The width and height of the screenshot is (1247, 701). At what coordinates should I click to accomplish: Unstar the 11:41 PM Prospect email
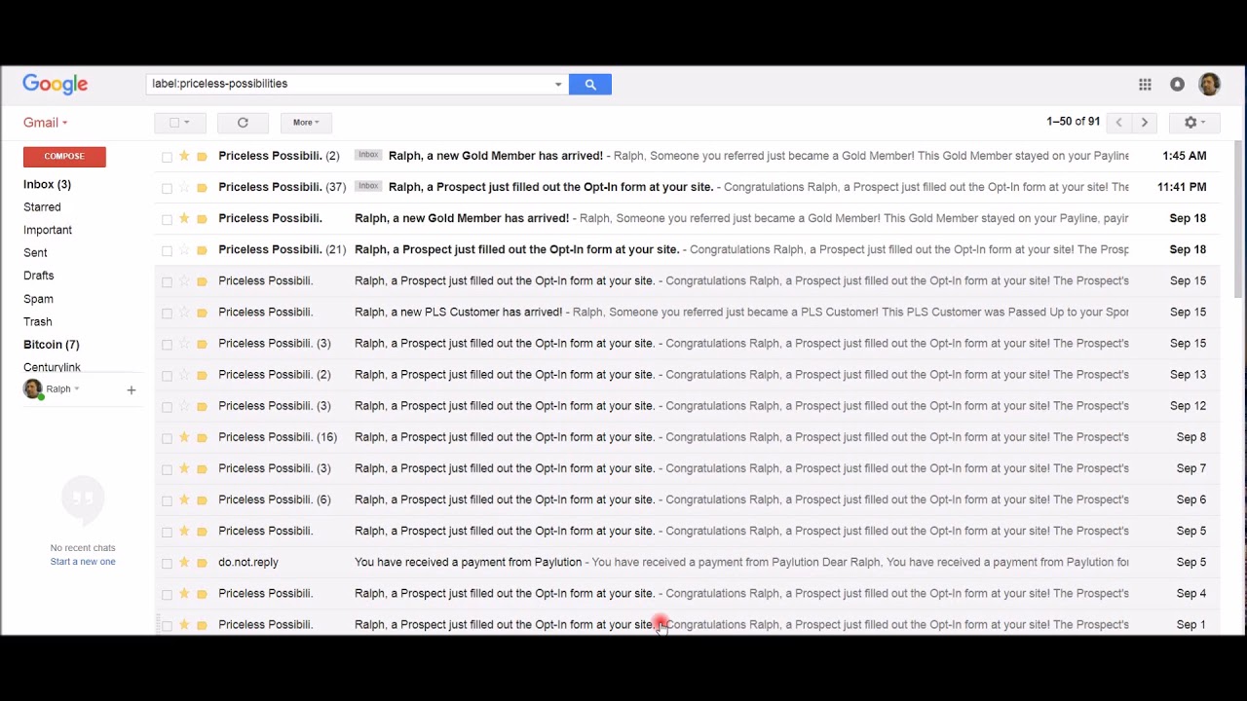pyautogui.click(x=184, y=187)
